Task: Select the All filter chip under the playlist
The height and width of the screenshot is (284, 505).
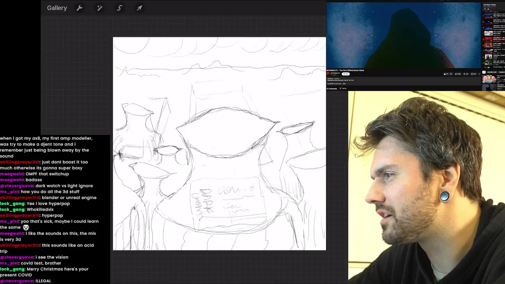Action: 484,72
